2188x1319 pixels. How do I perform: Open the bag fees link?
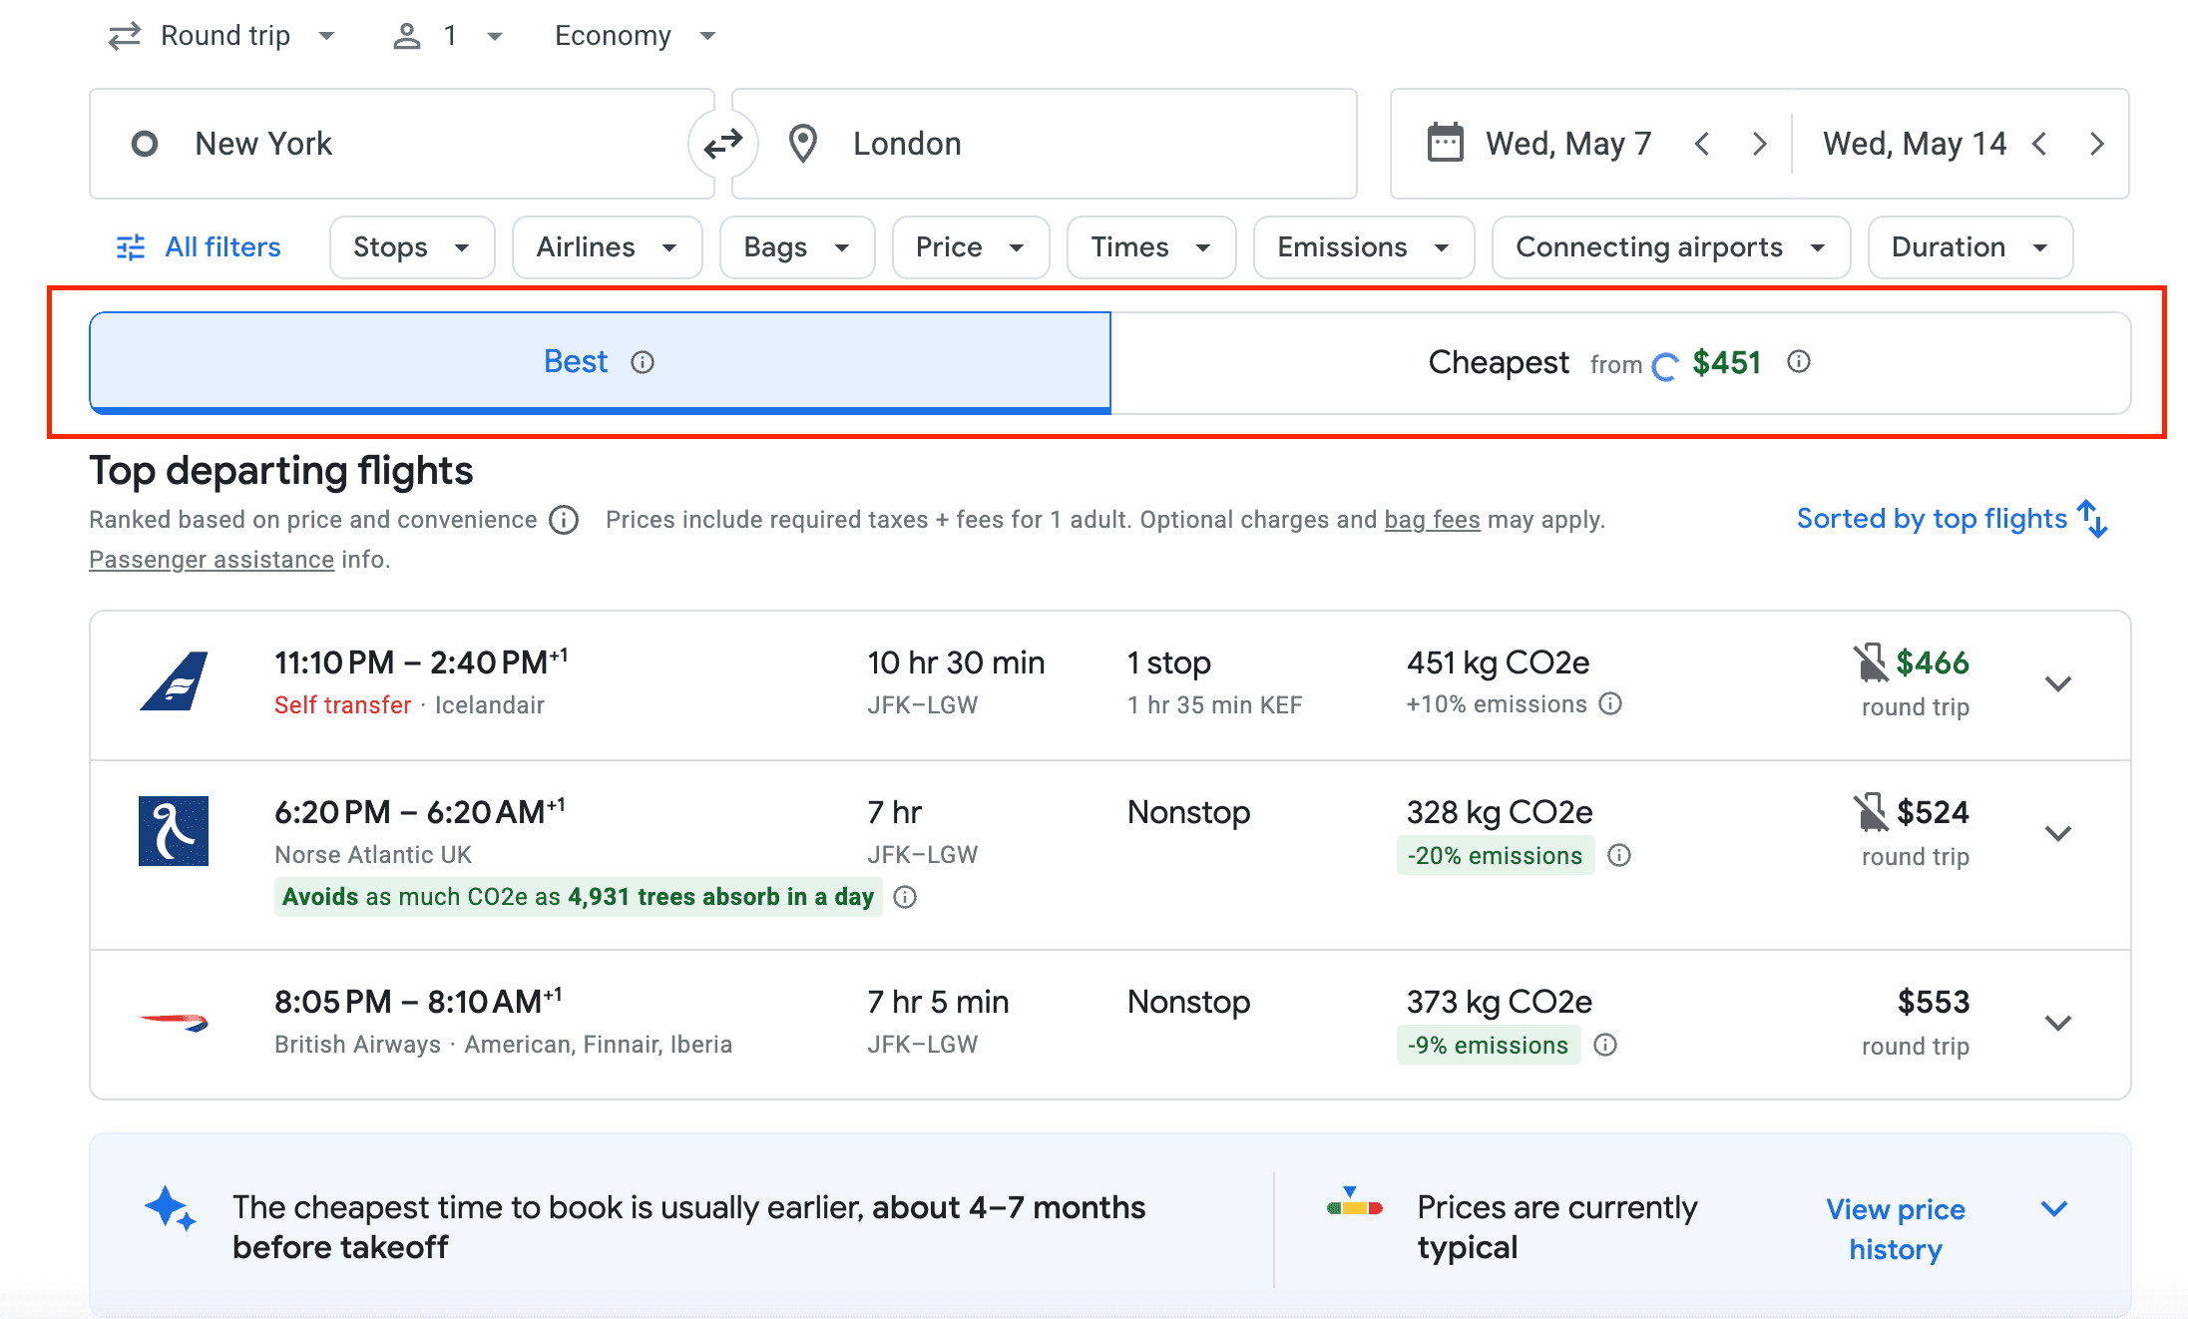click(1432, 520)
